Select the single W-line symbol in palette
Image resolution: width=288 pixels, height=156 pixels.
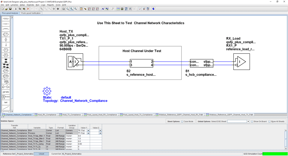[6, 71]
